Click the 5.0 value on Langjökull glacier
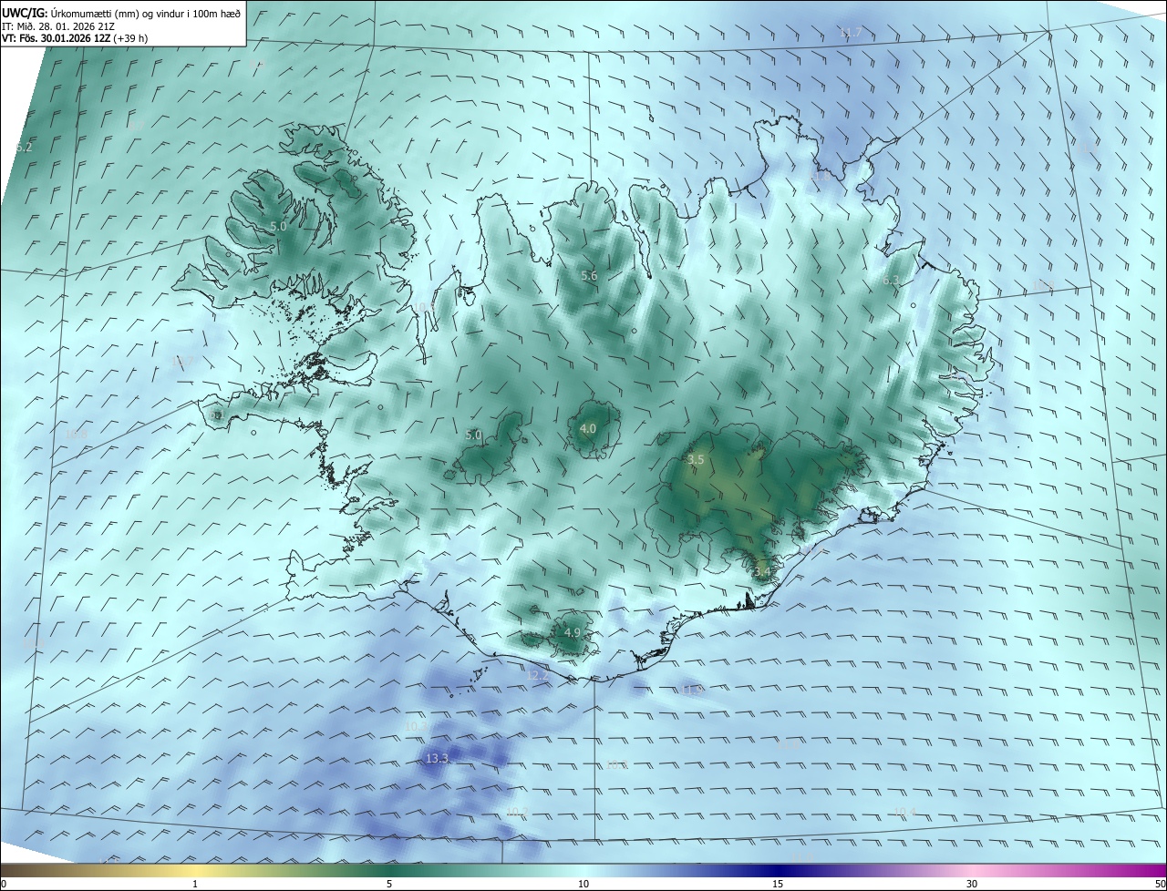Screen dimensions: 1167x891 (x=473, y=435)
